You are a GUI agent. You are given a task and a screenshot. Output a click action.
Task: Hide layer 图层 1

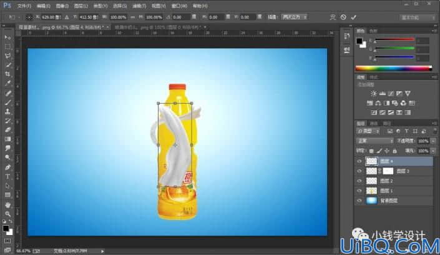coord(359,191)
